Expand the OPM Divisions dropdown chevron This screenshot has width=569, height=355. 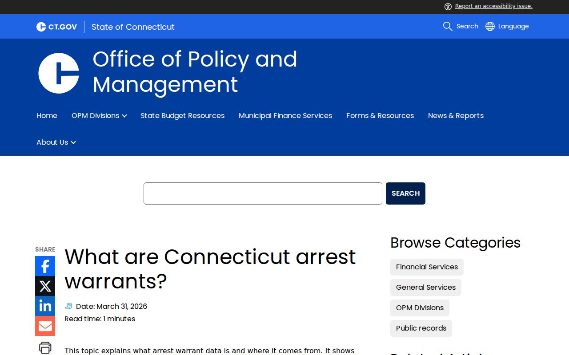pyautogui.click(x=124, y=116)
